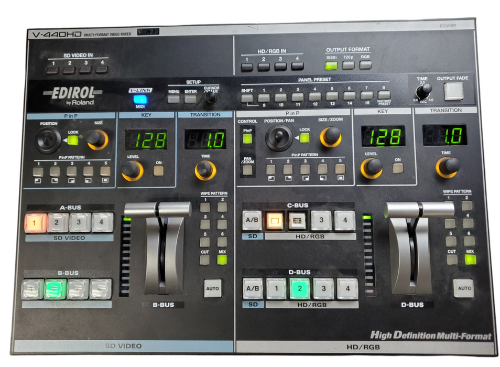Click the HD SIZE/ZOOM knob
Viewport: 500px width, 367px height.
tap(331, 137)
